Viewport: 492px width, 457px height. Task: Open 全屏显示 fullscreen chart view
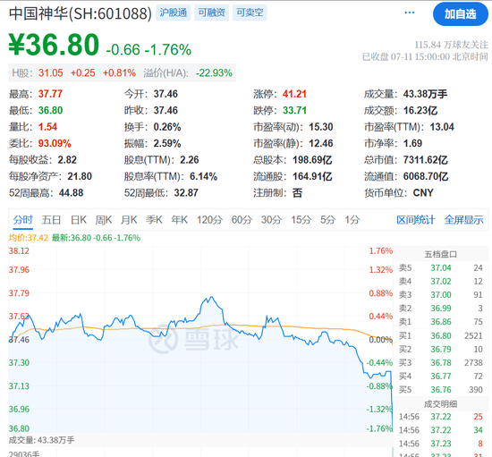coord(463,220)
